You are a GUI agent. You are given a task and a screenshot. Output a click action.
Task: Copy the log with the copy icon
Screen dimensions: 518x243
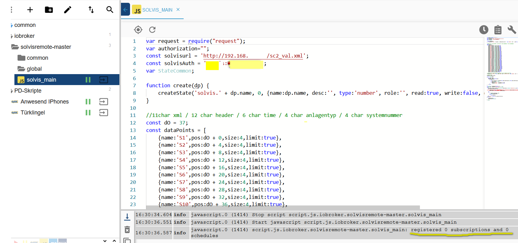coord(127,241)
